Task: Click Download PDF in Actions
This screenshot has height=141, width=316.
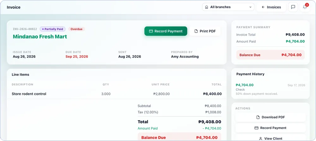Action: [271, 117]
